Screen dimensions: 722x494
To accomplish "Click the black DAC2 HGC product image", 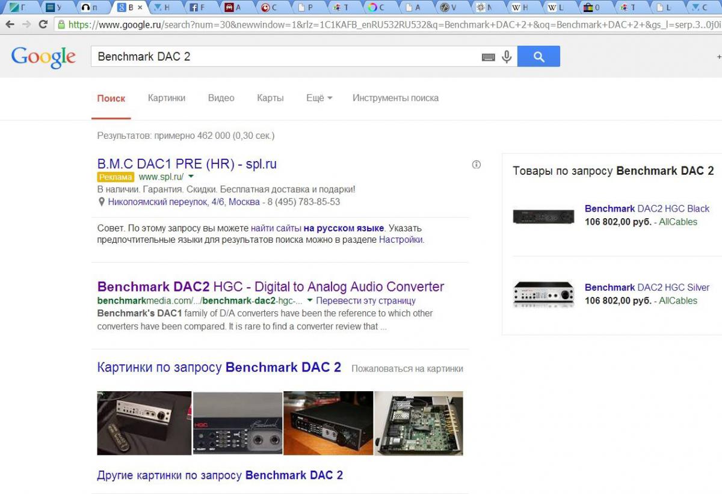I will (543, 216).
